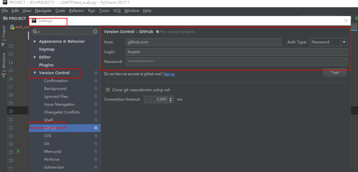Image resolution: width=358 pixels, height=172 pixels.
Task: Click the Password input field
Action: click(x=237, y=62)
